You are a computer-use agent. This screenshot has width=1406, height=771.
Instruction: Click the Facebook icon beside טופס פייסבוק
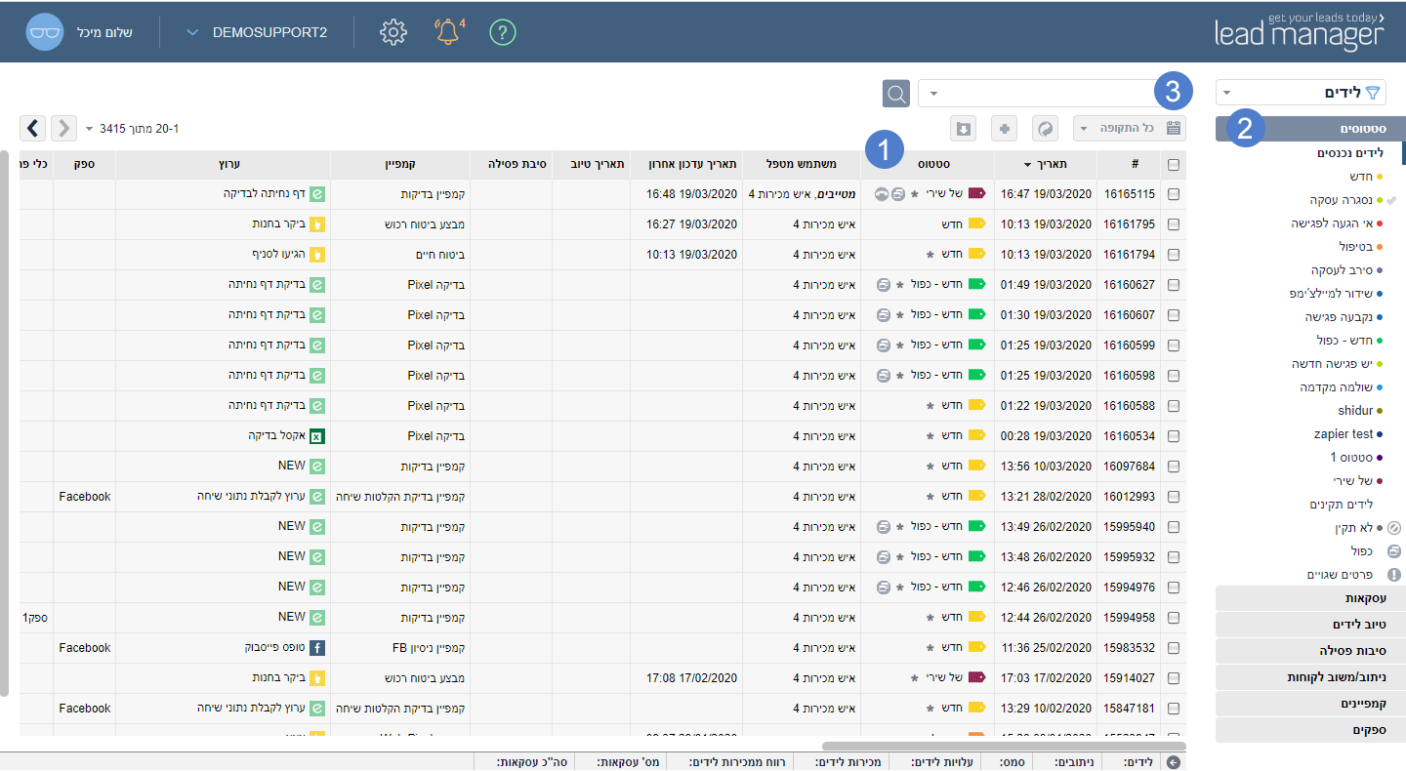coord(317,648)
